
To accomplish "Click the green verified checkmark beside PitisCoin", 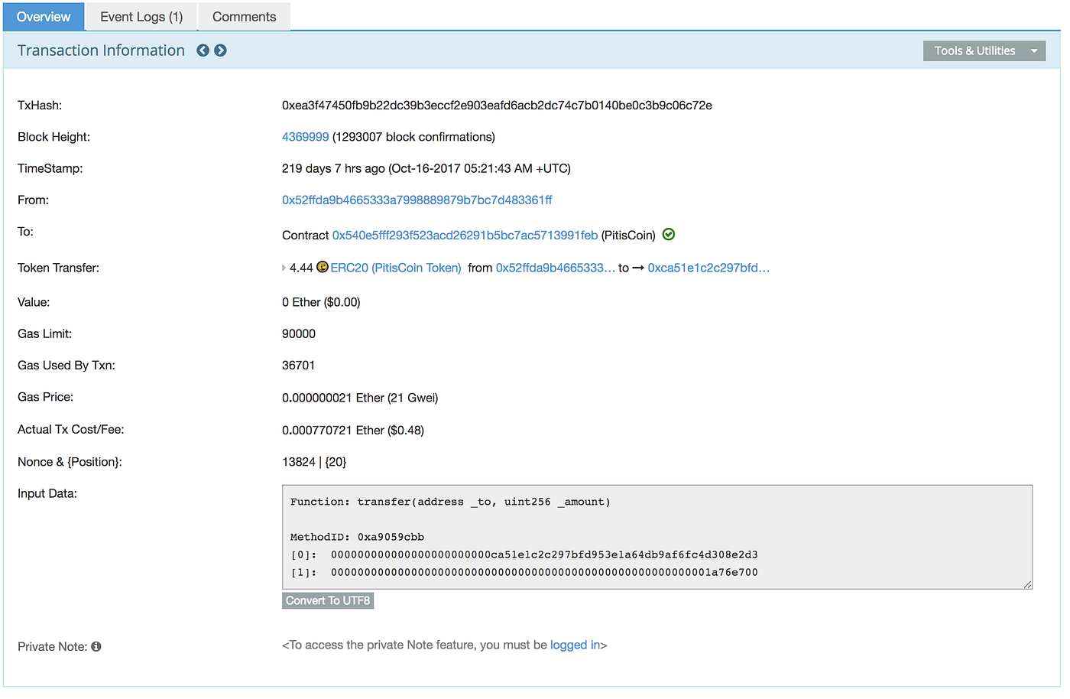I will (669, 235).
